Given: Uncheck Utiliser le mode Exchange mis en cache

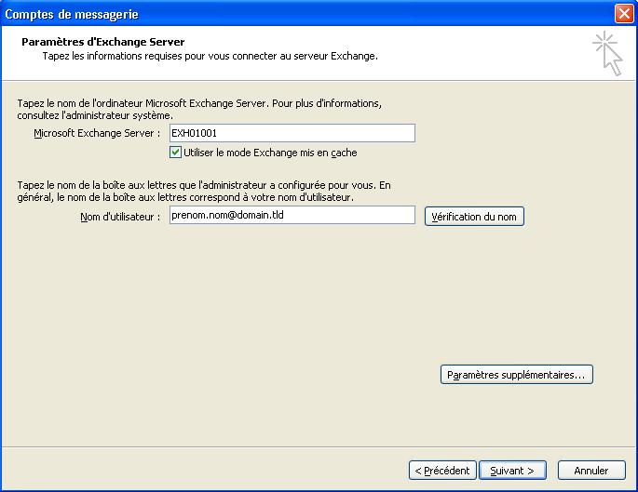Looking at the screenshot, I should pyautogui.click(x=175, y=153).
